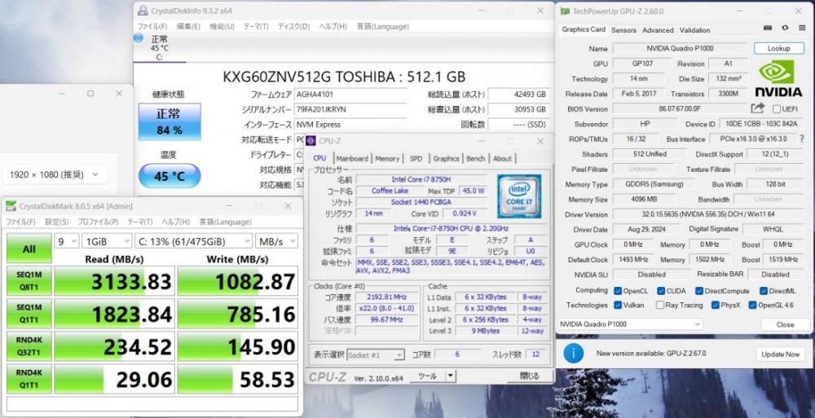
Task: Click the CPU-Z title bar icon
Action: pyautogui.click(x=311, y=141)
